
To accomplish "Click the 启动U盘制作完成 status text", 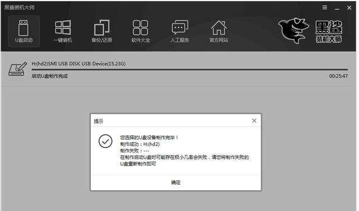I will tap(50, 76).
